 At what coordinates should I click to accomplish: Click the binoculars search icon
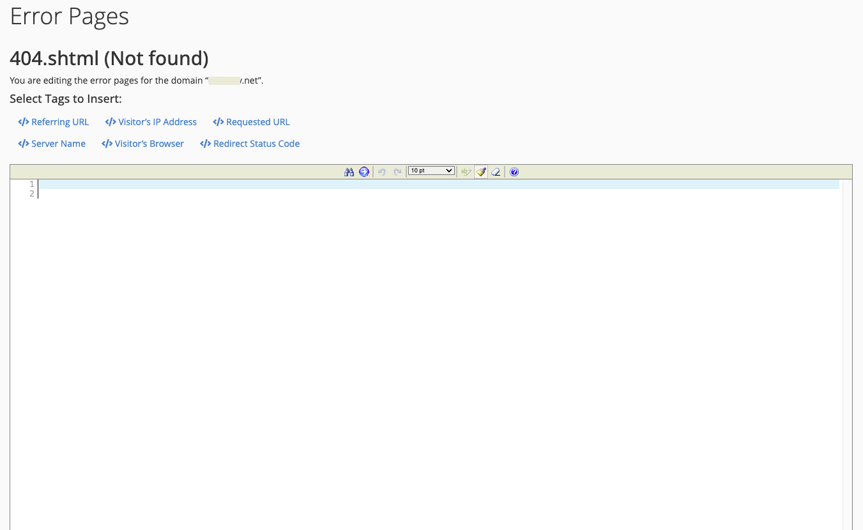coord(349,172)
